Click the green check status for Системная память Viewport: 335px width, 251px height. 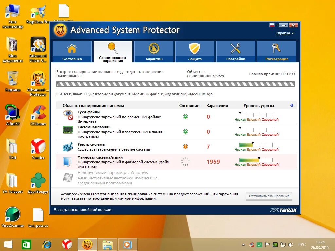[x=185, y=132]
